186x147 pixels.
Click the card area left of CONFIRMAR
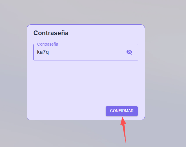click(67, 111)
